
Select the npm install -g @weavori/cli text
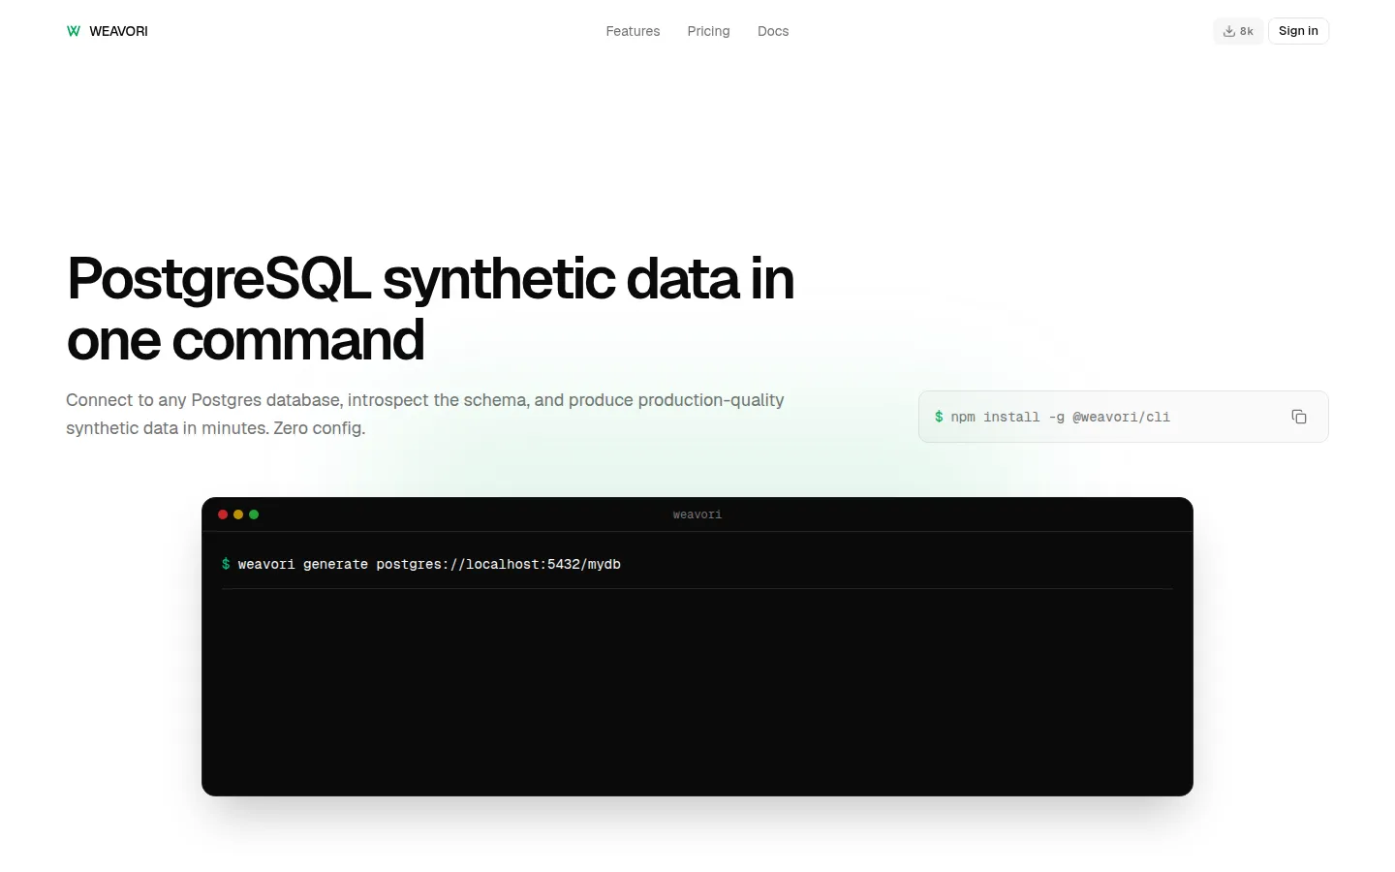click(1060, 417)
